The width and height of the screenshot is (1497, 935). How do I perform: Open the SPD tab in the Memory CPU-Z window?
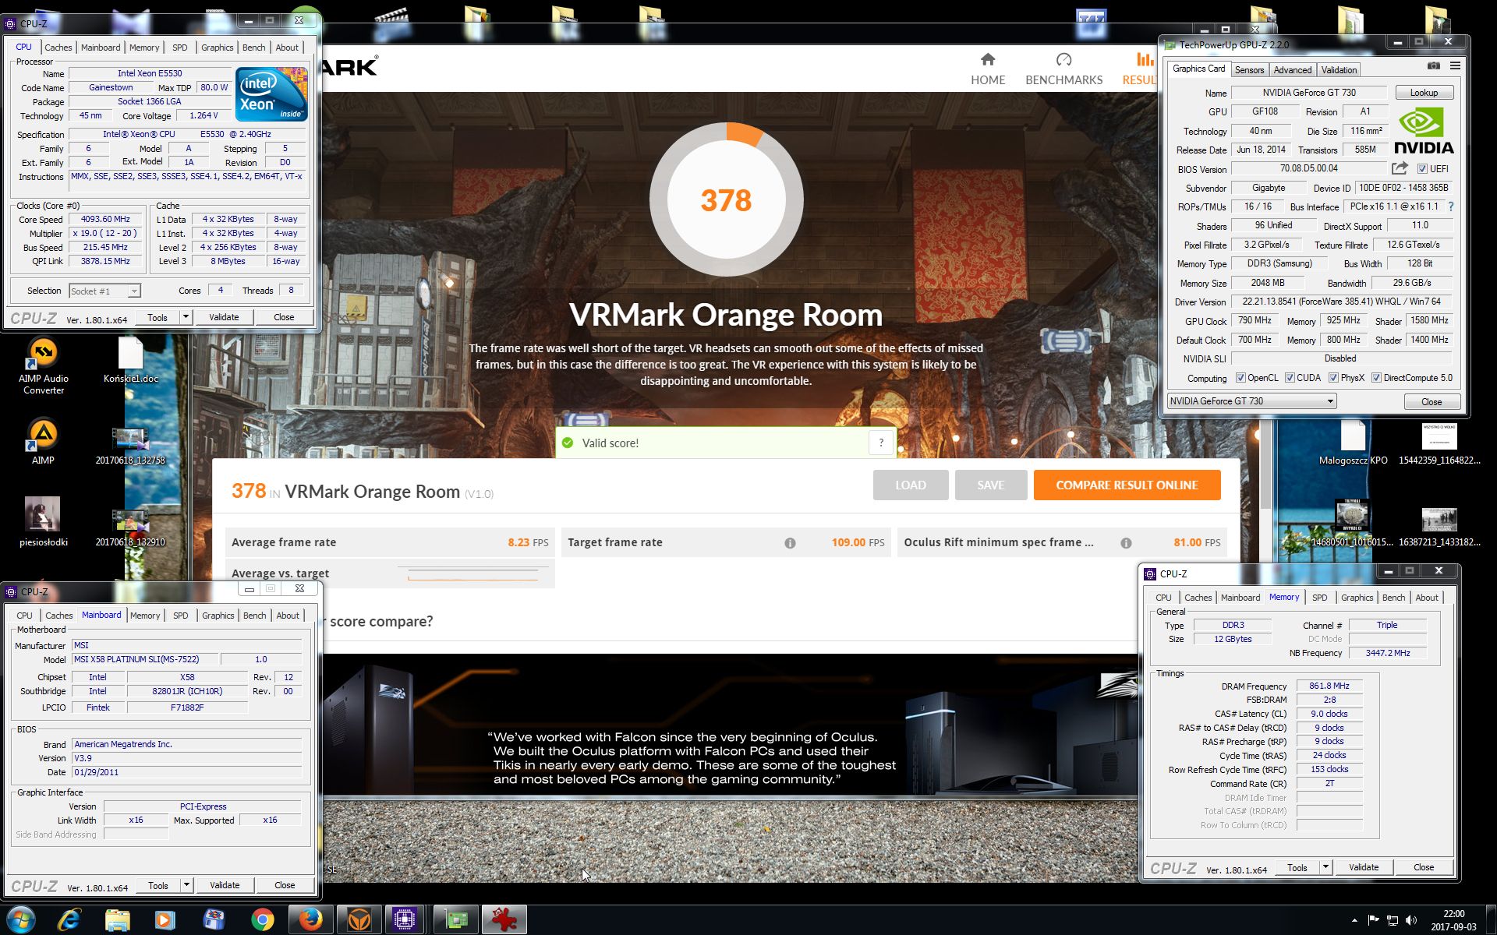pyautogui.click(x=1319, y=598)
